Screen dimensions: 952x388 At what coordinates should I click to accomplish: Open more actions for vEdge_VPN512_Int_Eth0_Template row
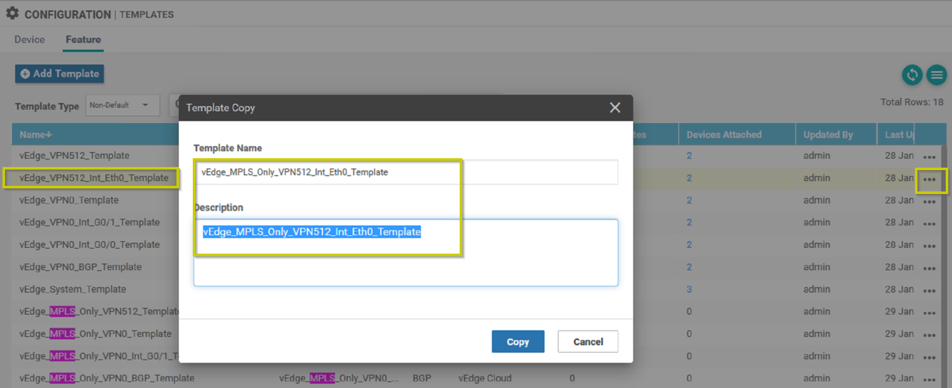pyautogui.click(x=930, y=180)
